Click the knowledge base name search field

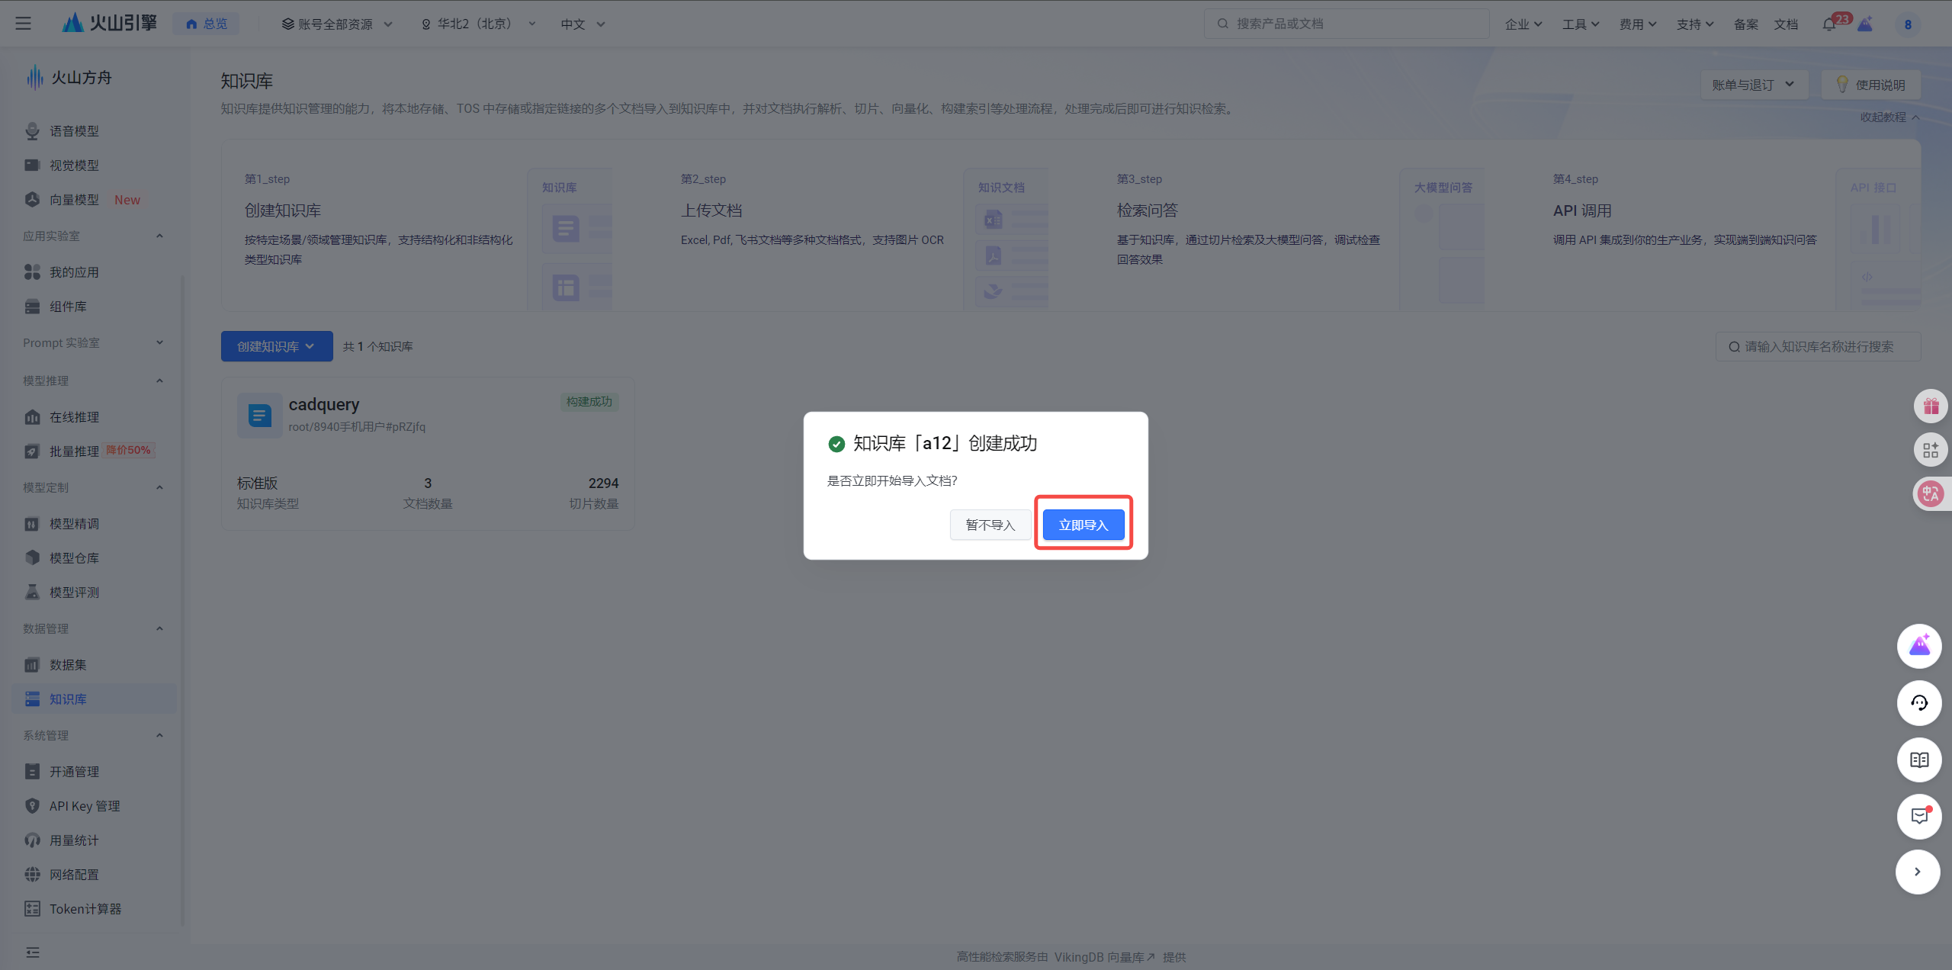coord(1818,346)
